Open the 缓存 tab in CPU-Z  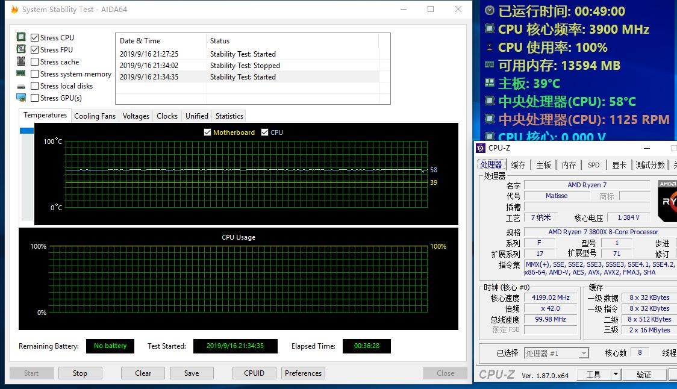tap(518, 165)
